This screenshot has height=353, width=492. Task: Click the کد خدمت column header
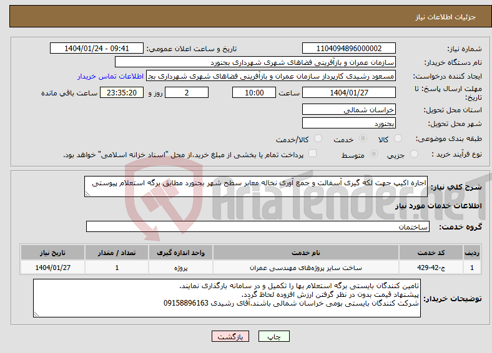coord(431,253)
